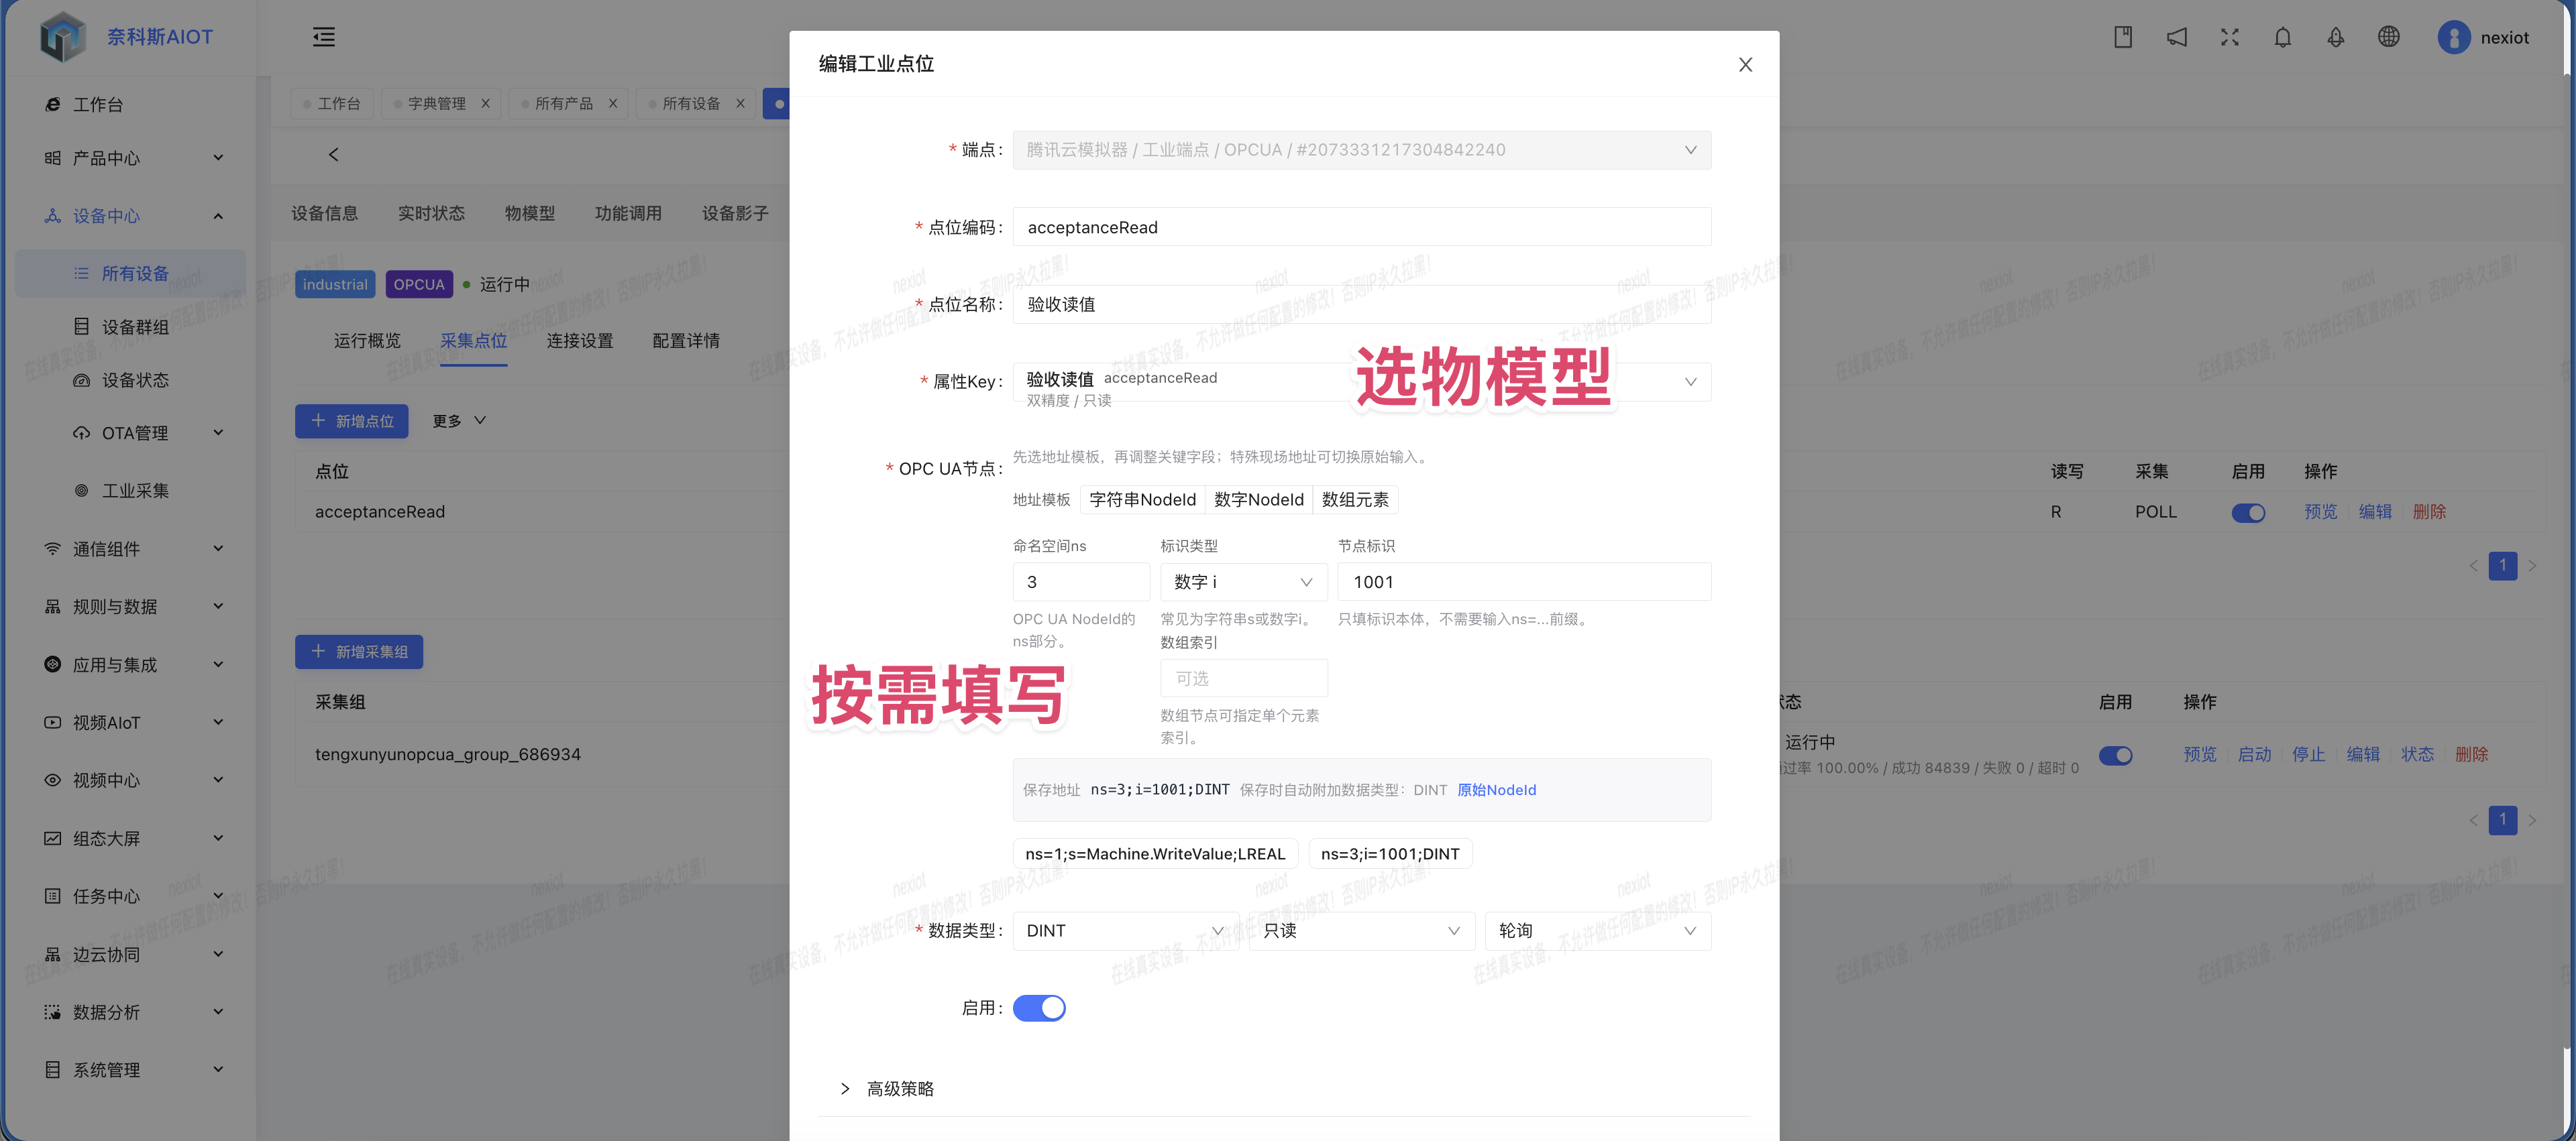Toggle 启用 switch for acceptanceRead row

pos(2248,513)
